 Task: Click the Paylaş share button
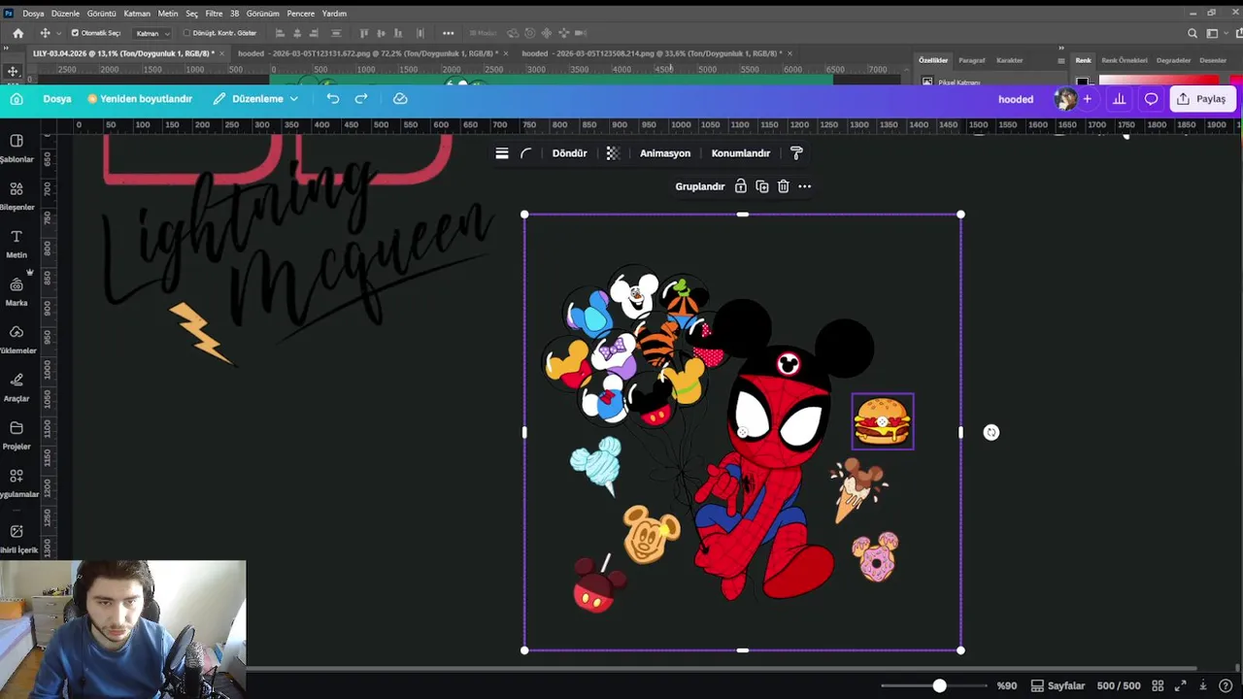1202,98
